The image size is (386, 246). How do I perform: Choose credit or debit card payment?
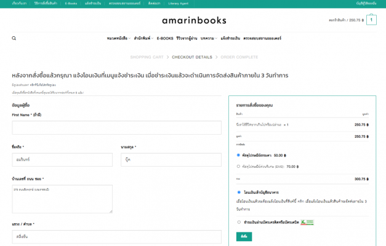239,222
